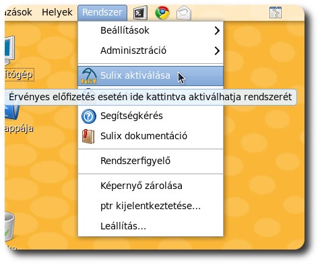
Task: Click the window switcher icon in panel
Action: point(276,12)
